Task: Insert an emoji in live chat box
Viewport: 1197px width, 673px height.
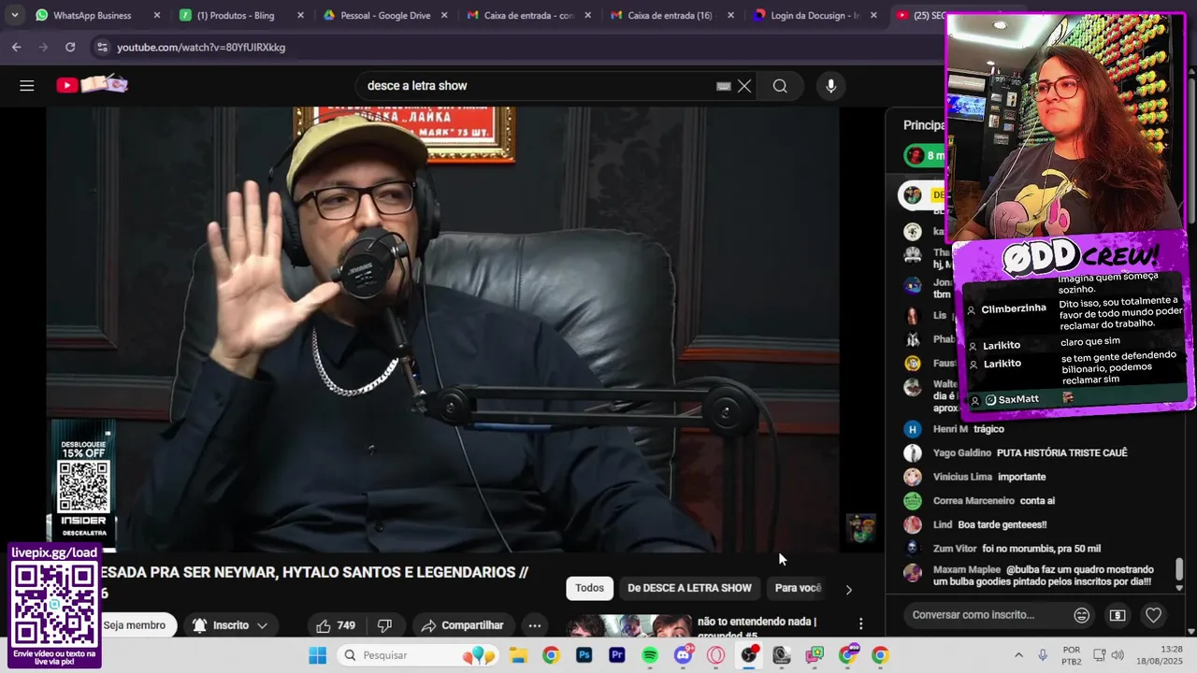Action: tap(1081, 615)
